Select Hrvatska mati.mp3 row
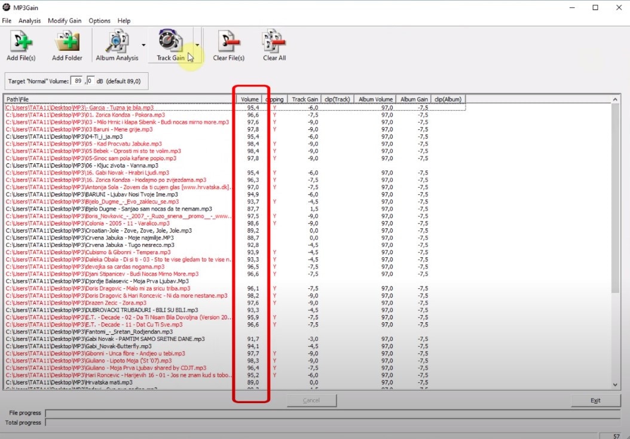Viewport: 630px width, 439px height. (235, 383)
